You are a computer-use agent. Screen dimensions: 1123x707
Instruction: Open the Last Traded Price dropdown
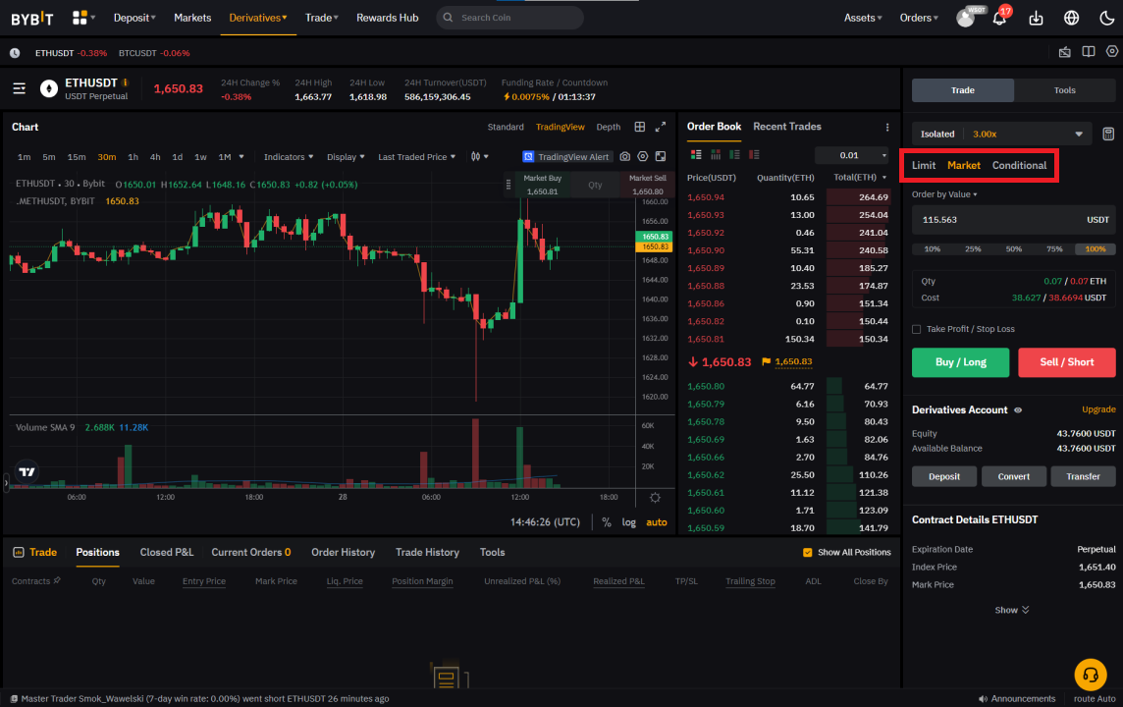(417, 157)
